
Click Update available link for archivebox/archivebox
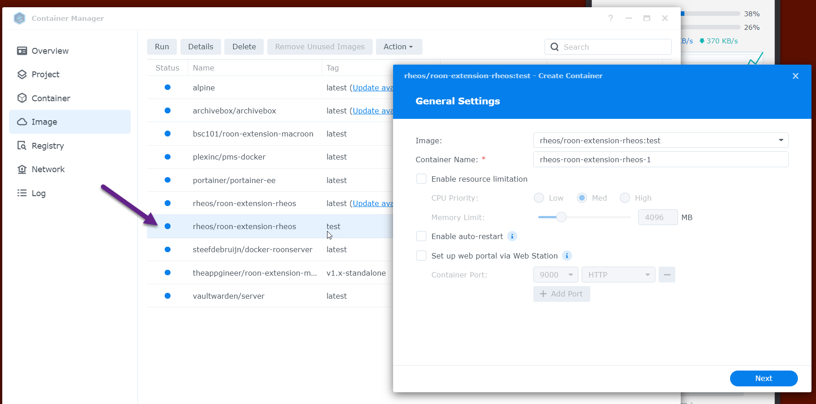[373, 111]
